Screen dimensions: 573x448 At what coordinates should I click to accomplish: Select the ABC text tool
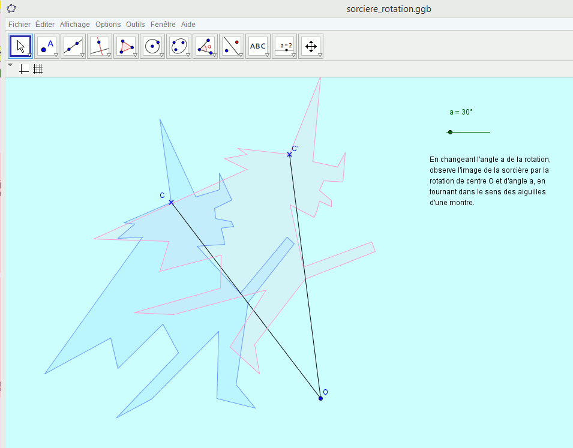257,46
